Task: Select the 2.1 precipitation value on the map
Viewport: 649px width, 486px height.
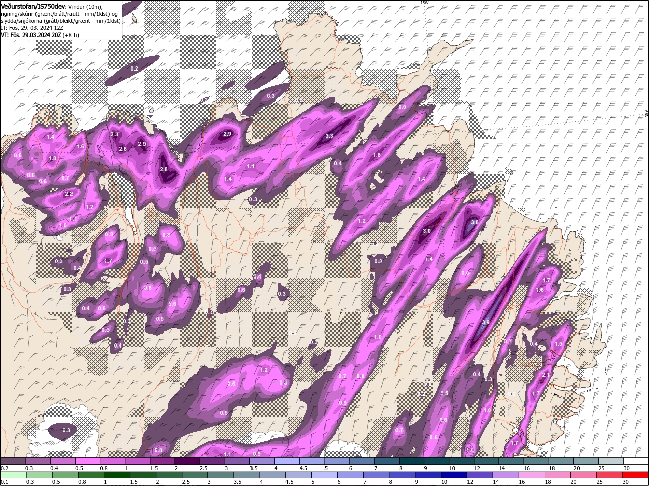Action: [546, 375]
